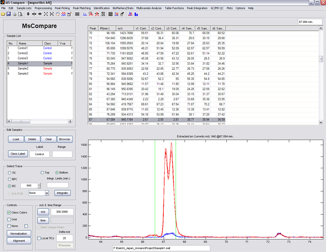The image size is (326, 252).
Task: Toggle the Class Colors checkbox
Action: [10, 212]
